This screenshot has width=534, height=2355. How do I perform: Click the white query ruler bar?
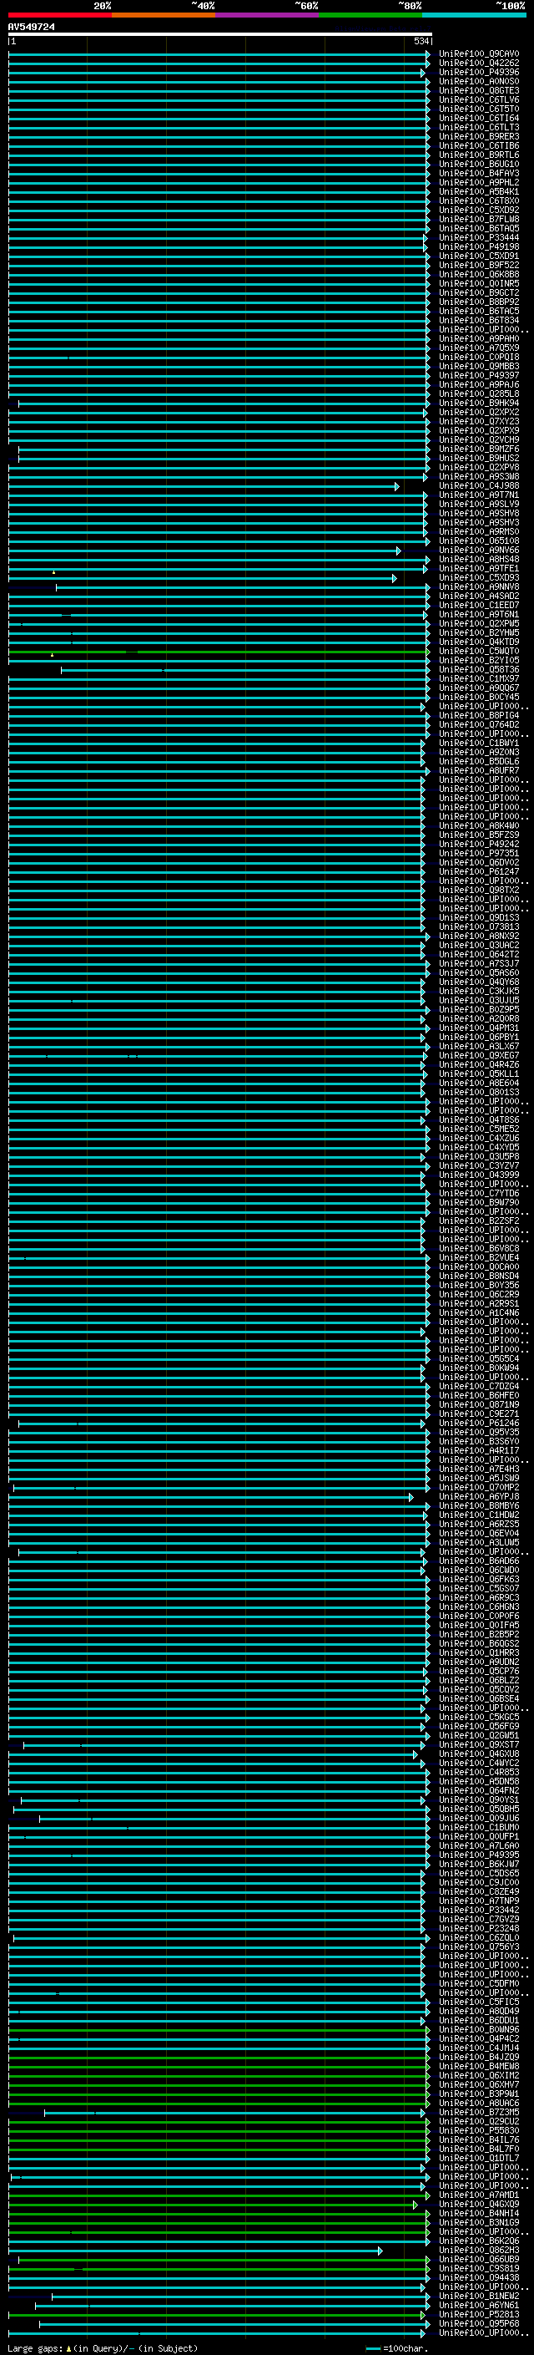point(220,33)
